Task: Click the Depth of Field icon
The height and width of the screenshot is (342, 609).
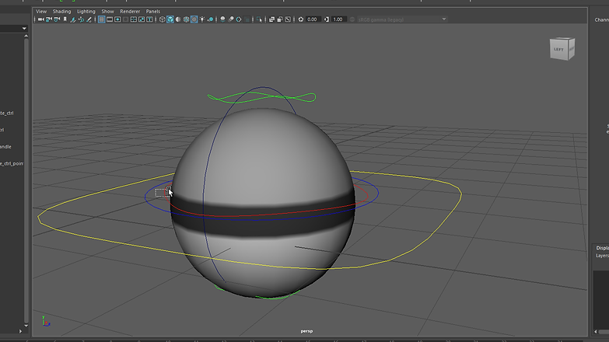Action: tap(247, 19)
